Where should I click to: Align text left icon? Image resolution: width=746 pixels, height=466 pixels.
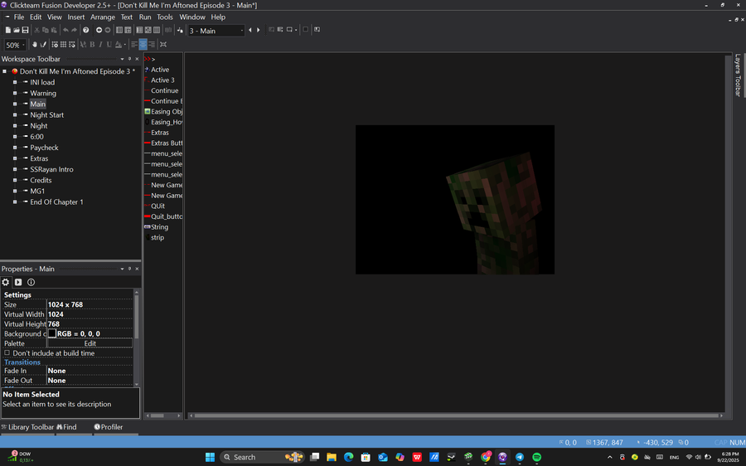tap(134, 44)
